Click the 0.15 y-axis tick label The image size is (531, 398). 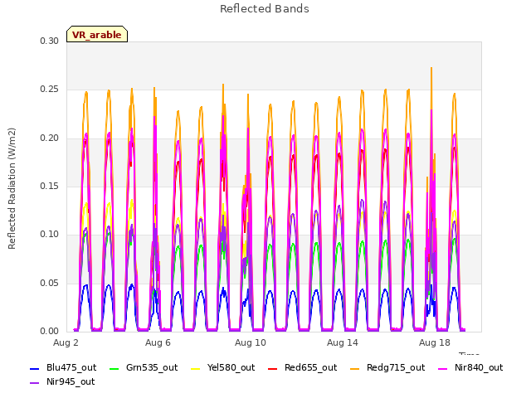[x=50, y=186]
